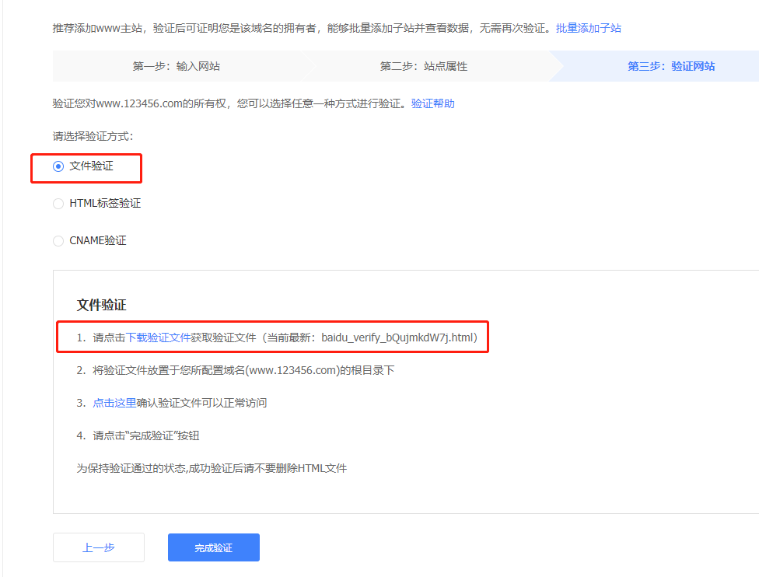Image resolution: width=759 pixels, height=577 pixels.
Task: Choose the HTML标签验证 verification method
Action: [x=58, y=204]
